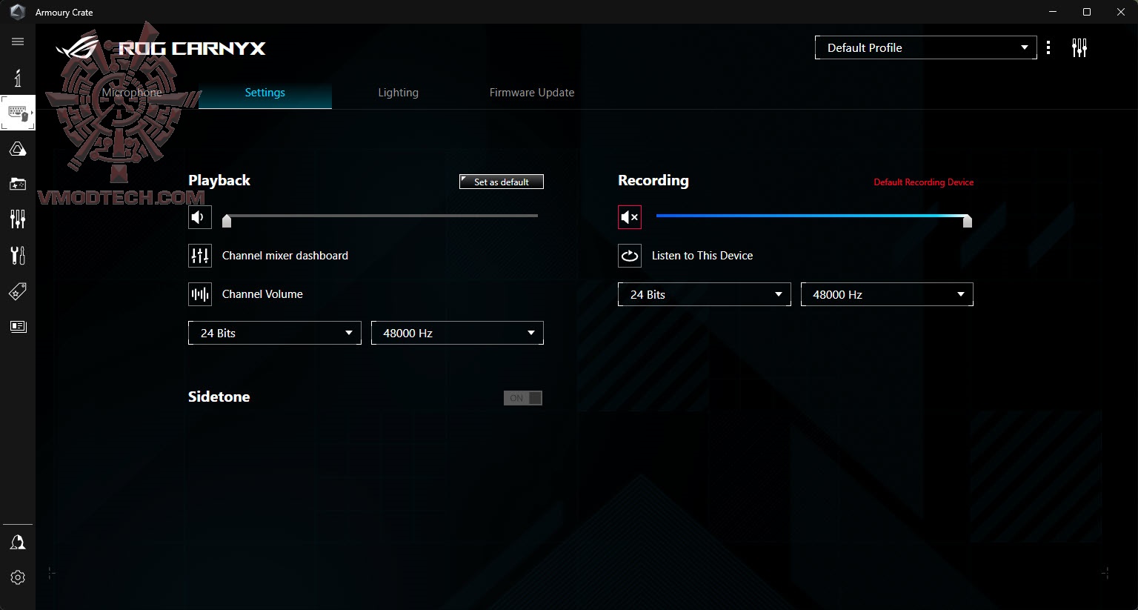
Task: Open the Recording 24 Bits dropdown
Action: [x=705, y=294]
